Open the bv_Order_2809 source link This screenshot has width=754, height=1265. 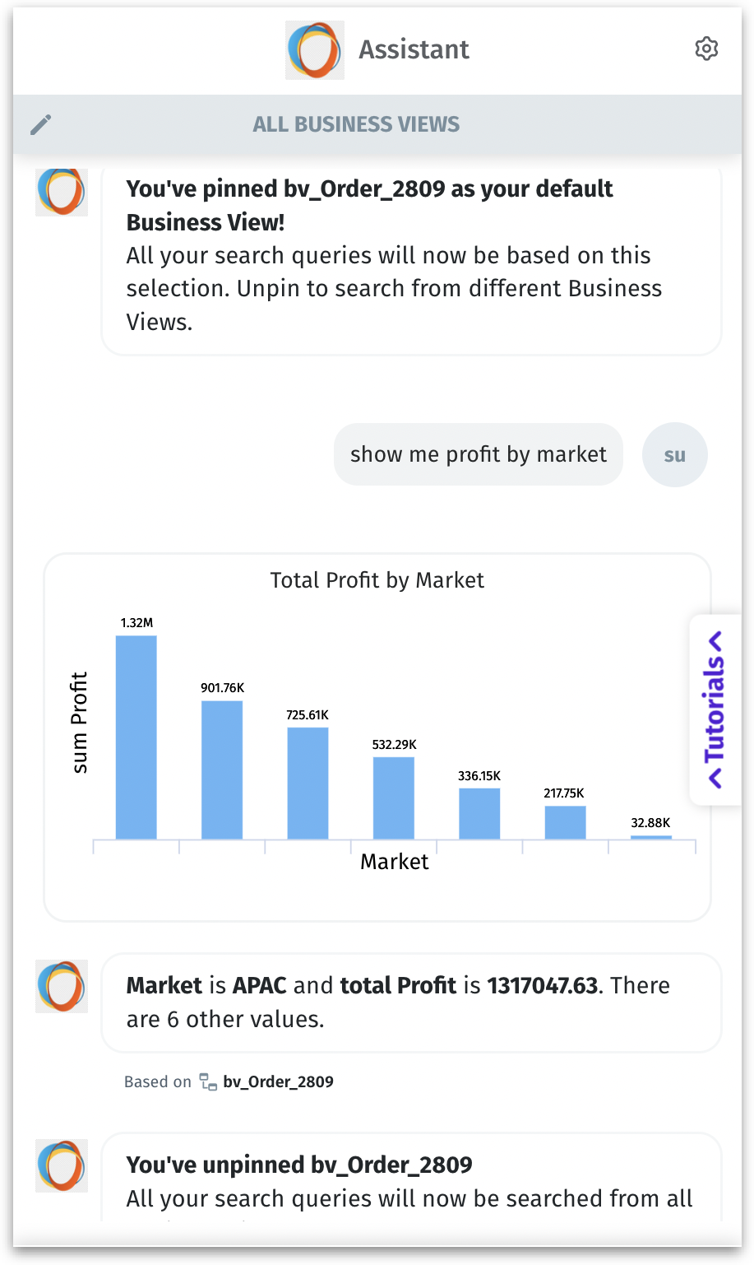(278, 1082)
